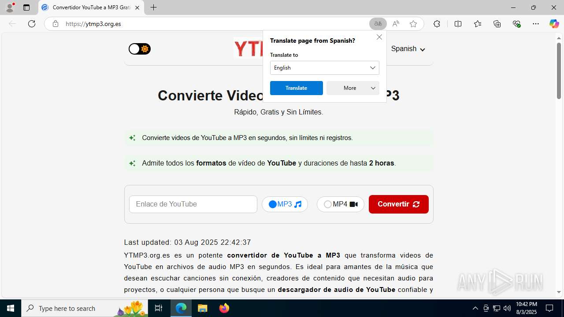Open the Translate to English dropdown
The height and width of the screenshot is (317, 564).
[325, 68]
